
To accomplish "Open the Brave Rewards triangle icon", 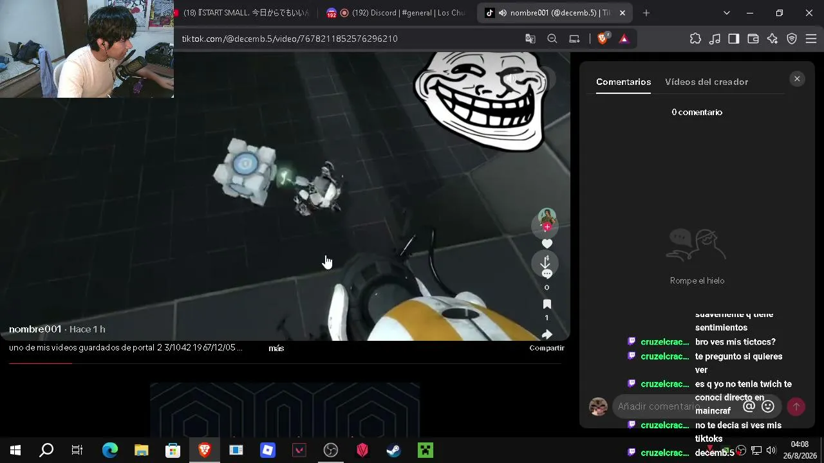I will 624,39.
